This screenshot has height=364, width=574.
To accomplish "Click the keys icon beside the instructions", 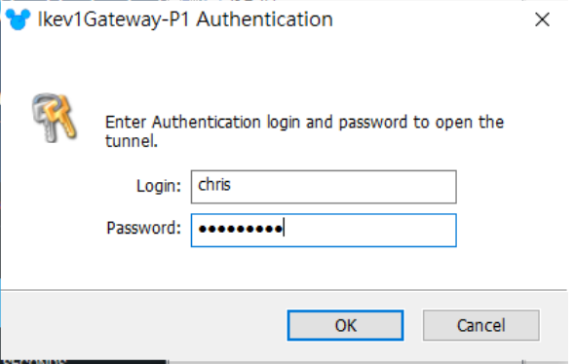I will (55, 118).
